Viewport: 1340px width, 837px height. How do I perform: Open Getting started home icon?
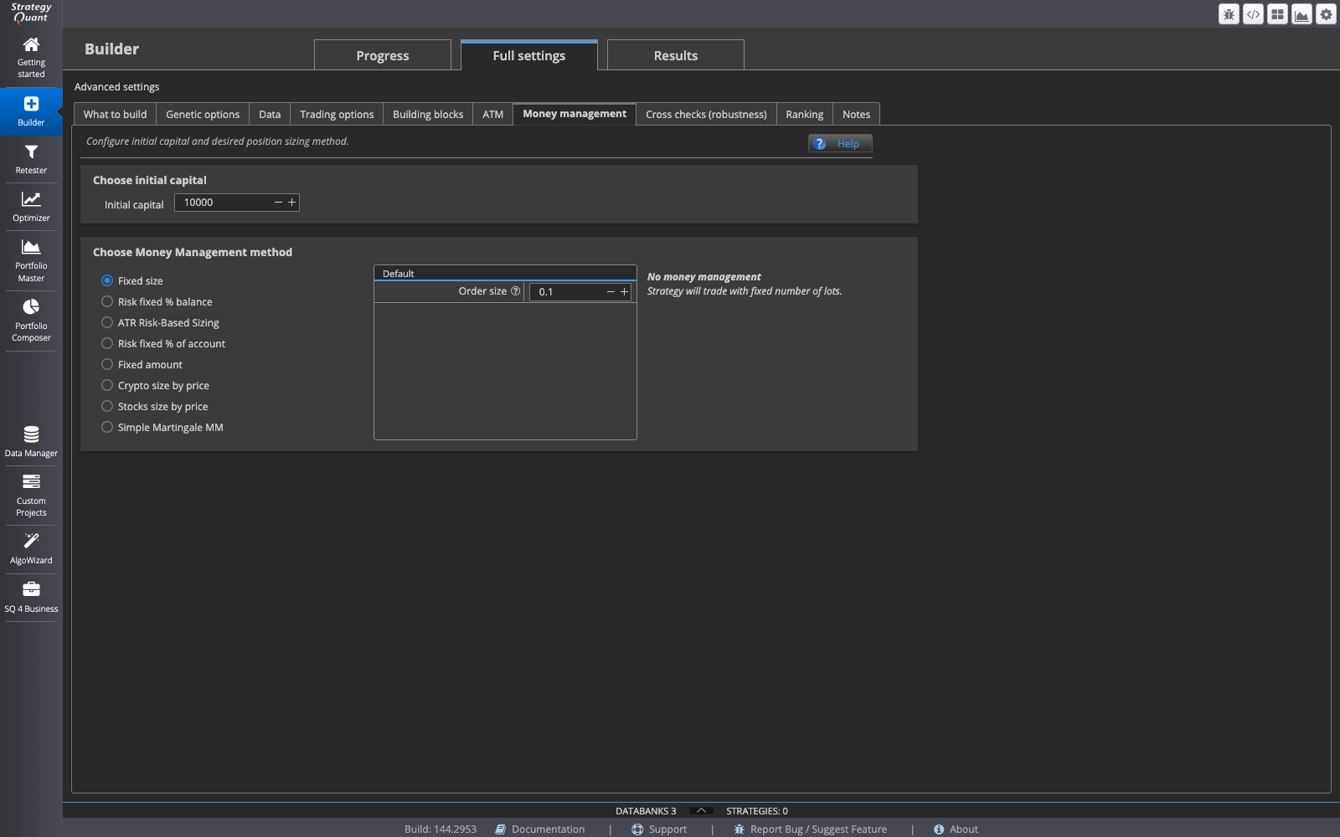pos(31,45)
